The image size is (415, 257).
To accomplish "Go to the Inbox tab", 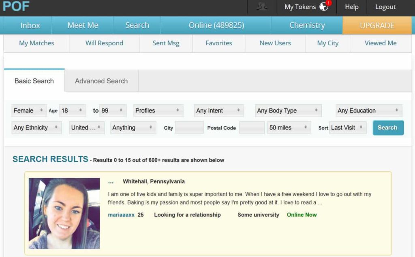I will 30,25.
